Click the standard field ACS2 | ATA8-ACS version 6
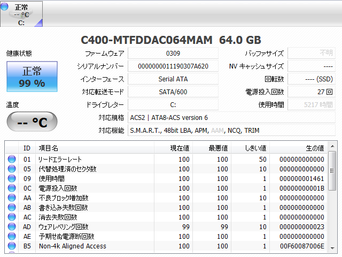This screenshot has height=257, width=342. (x=231, y=118)
